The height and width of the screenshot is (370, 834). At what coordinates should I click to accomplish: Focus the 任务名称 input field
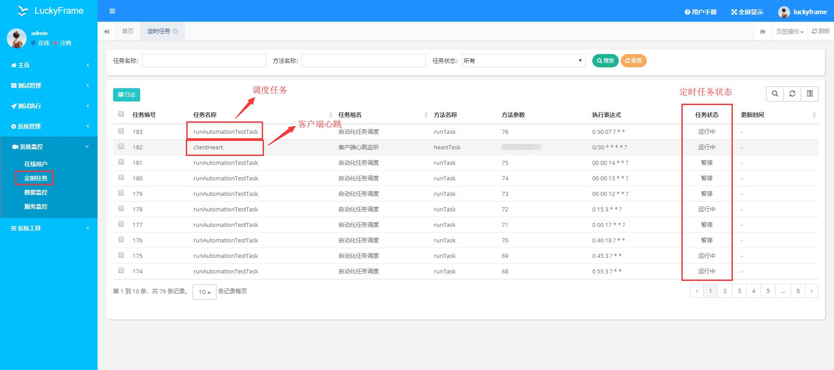pos(204,61)
